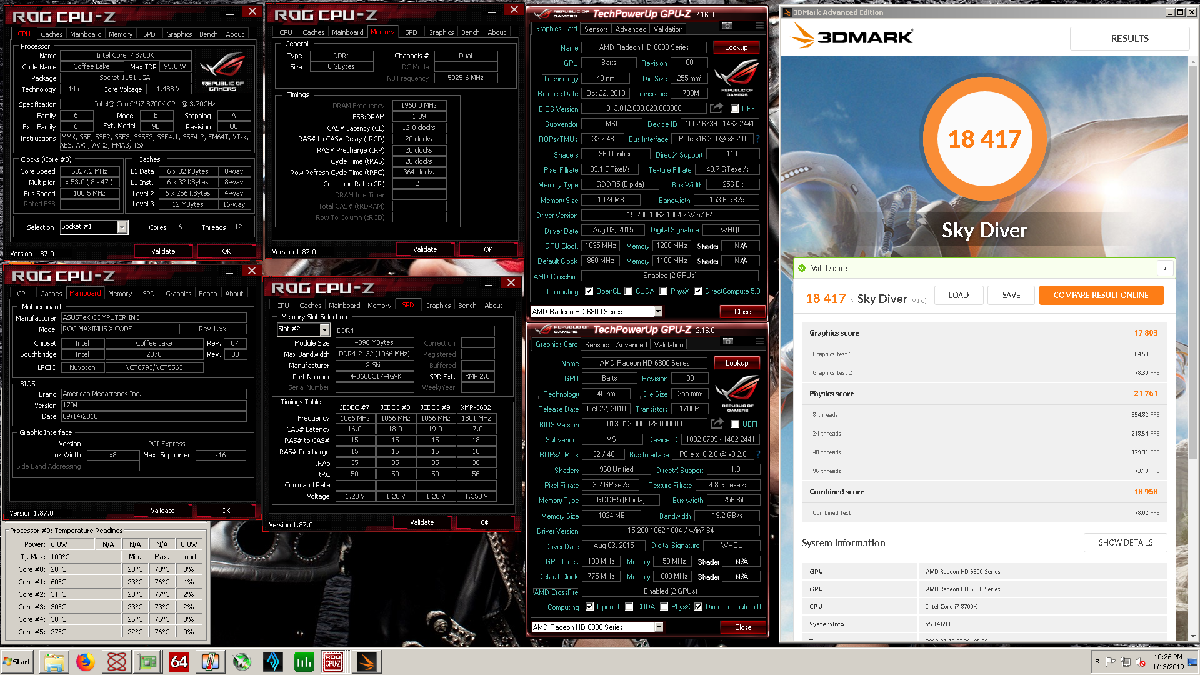1200x675 pixels.
Task: Toggle the UEFI checkbox in upper GPU-Z window
Action: point(735,109)
